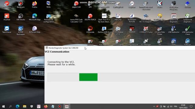Launch Techstream TOYOTA from the desktop
Screen dimensions: 195x109
click(x=132, y=18)
